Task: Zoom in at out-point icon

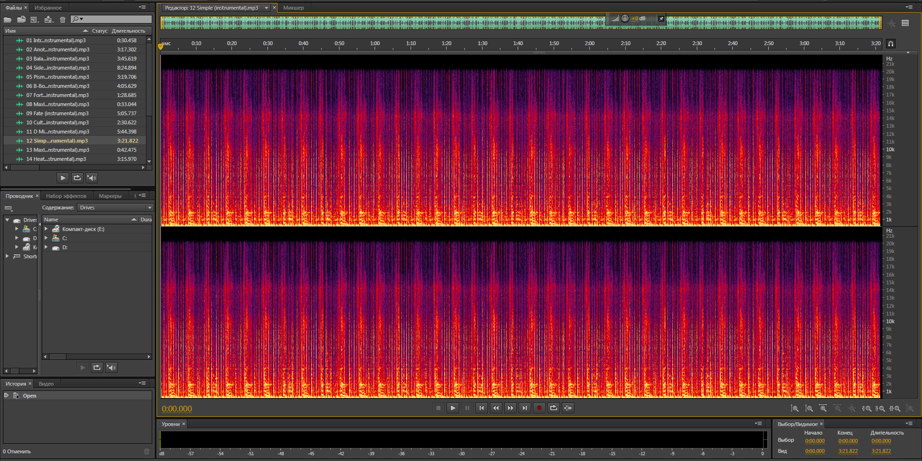Action: tap(880, 409)
